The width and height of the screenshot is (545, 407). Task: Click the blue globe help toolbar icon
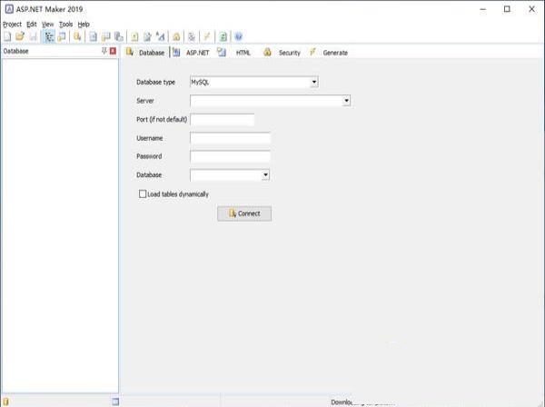coord(238,36)
